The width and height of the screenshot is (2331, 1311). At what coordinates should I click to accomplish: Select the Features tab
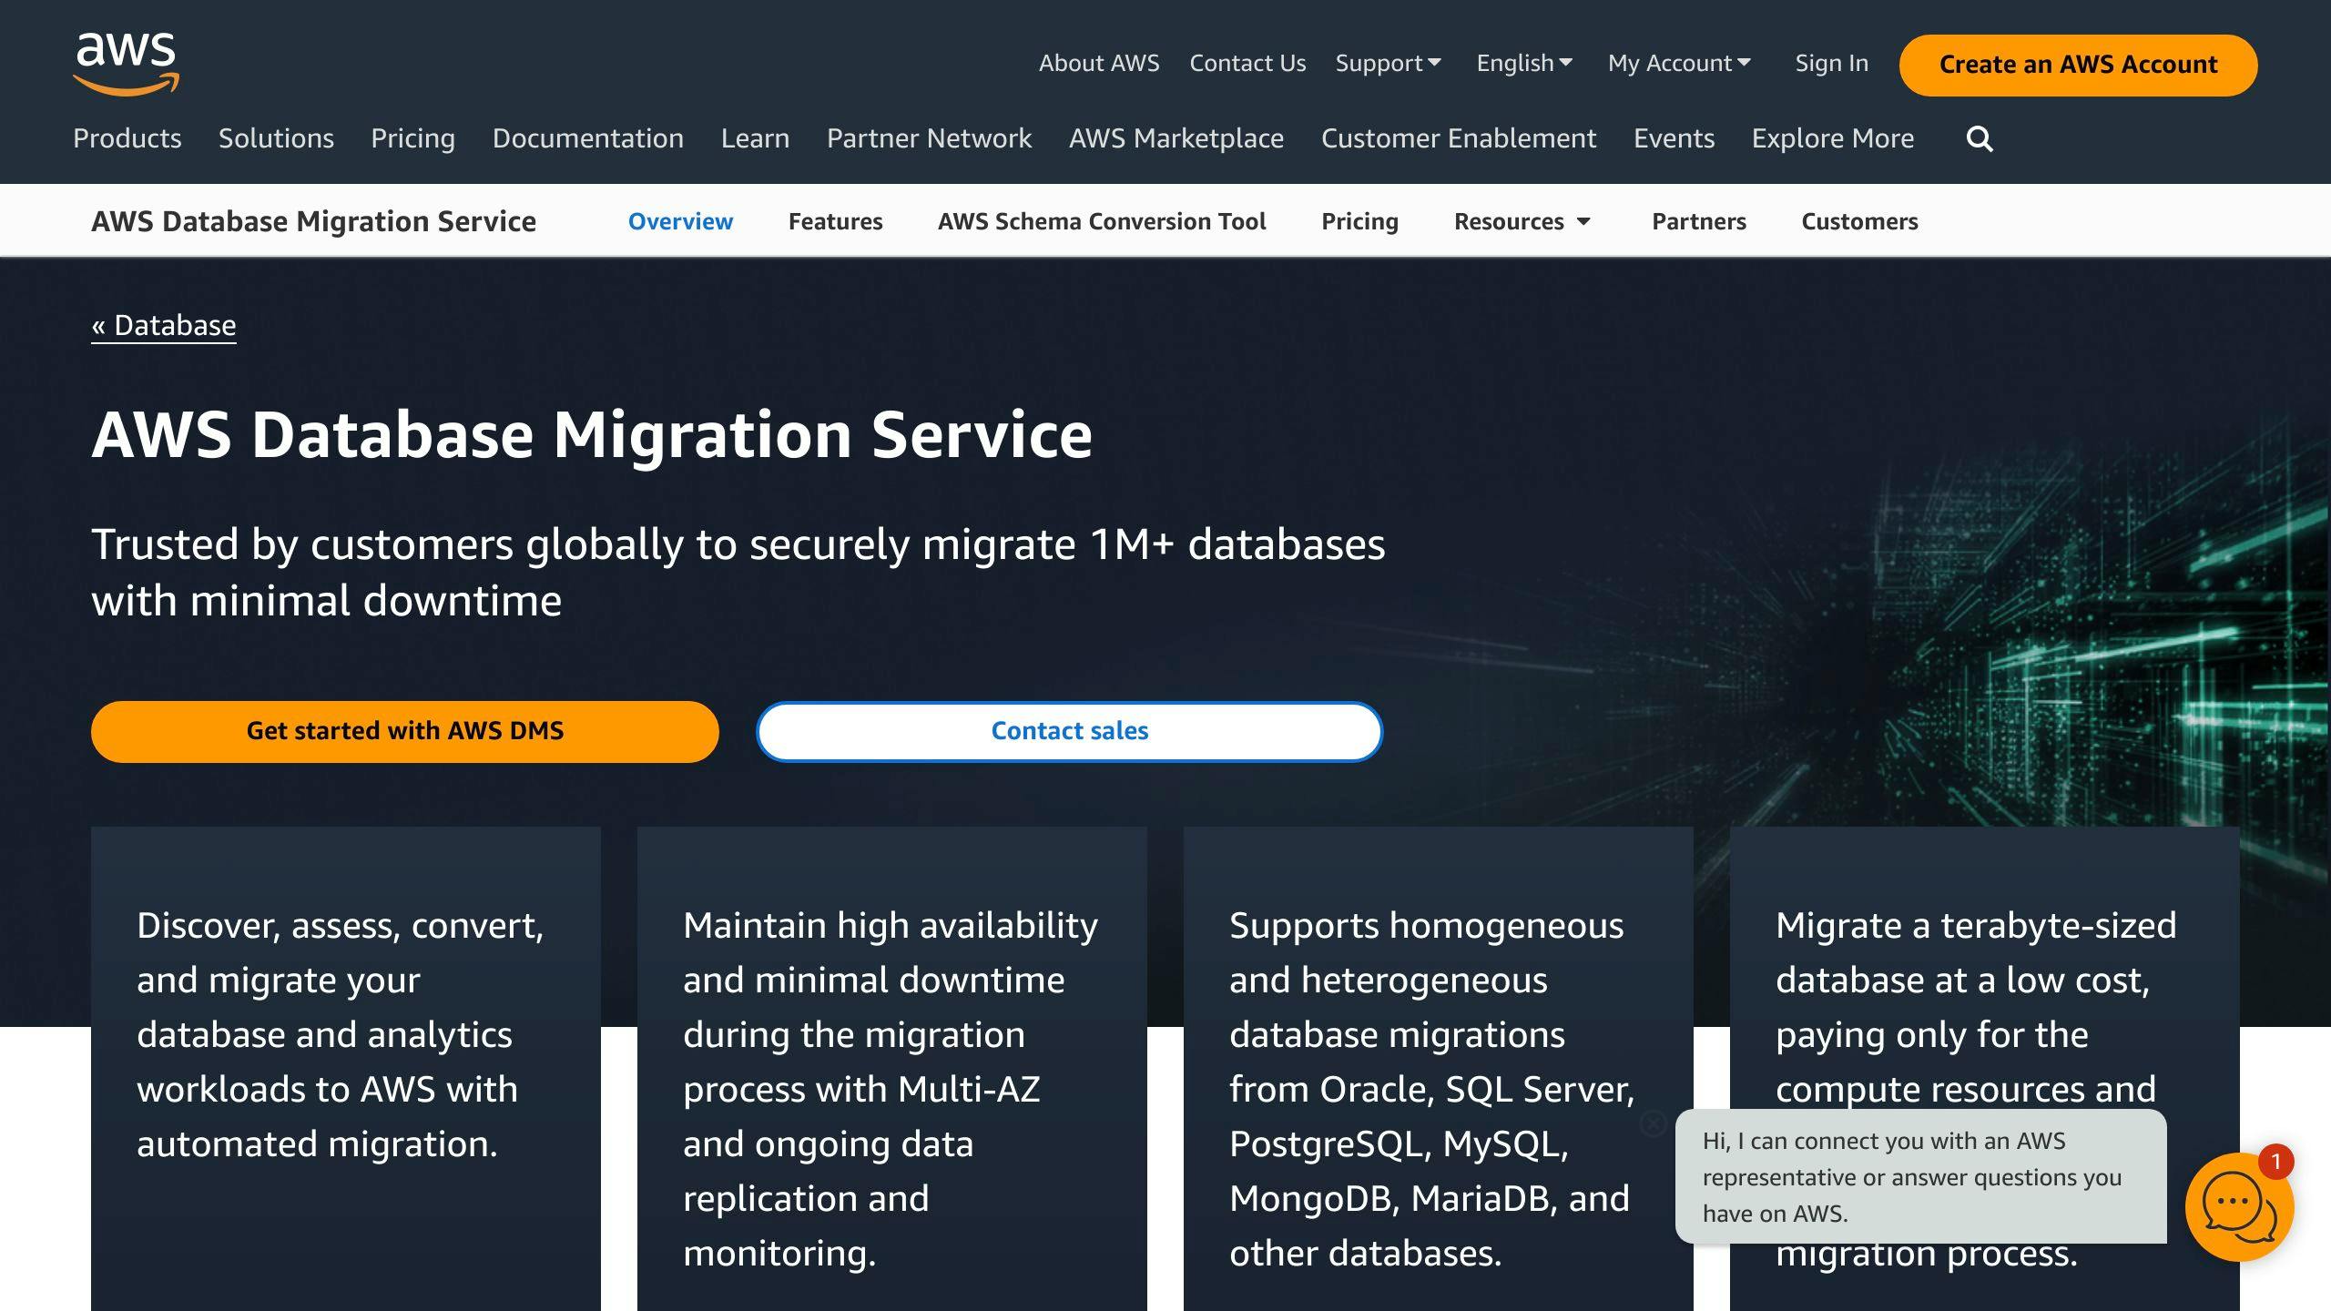[835, 221]
